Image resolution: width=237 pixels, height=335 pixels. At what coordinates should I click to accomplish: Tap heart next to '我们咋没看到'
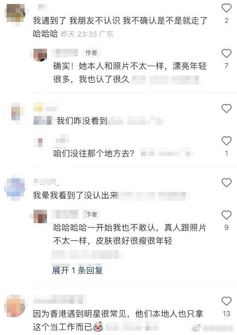click(226, 109)
